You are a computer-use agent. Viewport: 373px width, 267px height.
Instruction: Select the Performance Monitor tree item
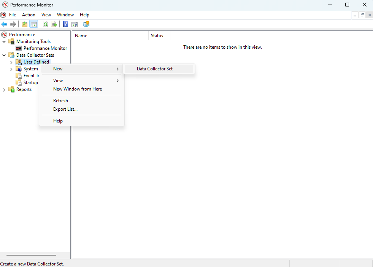coord(45,48)
